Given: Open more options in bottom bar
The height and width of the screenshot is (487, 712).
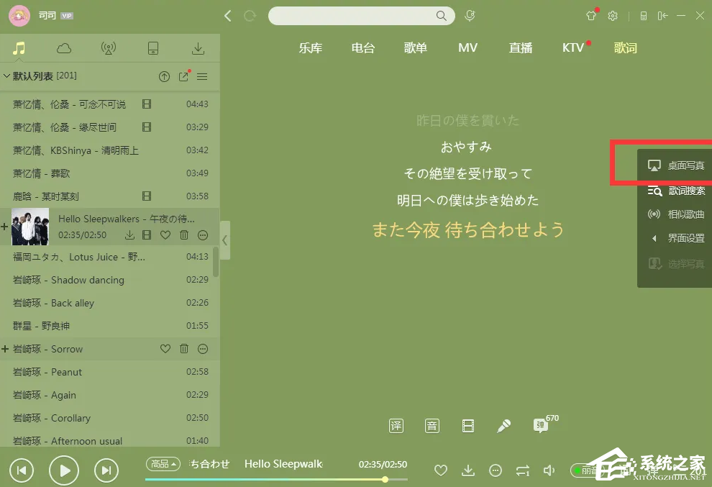Looking at the screenshot, I should click(496, 470).
